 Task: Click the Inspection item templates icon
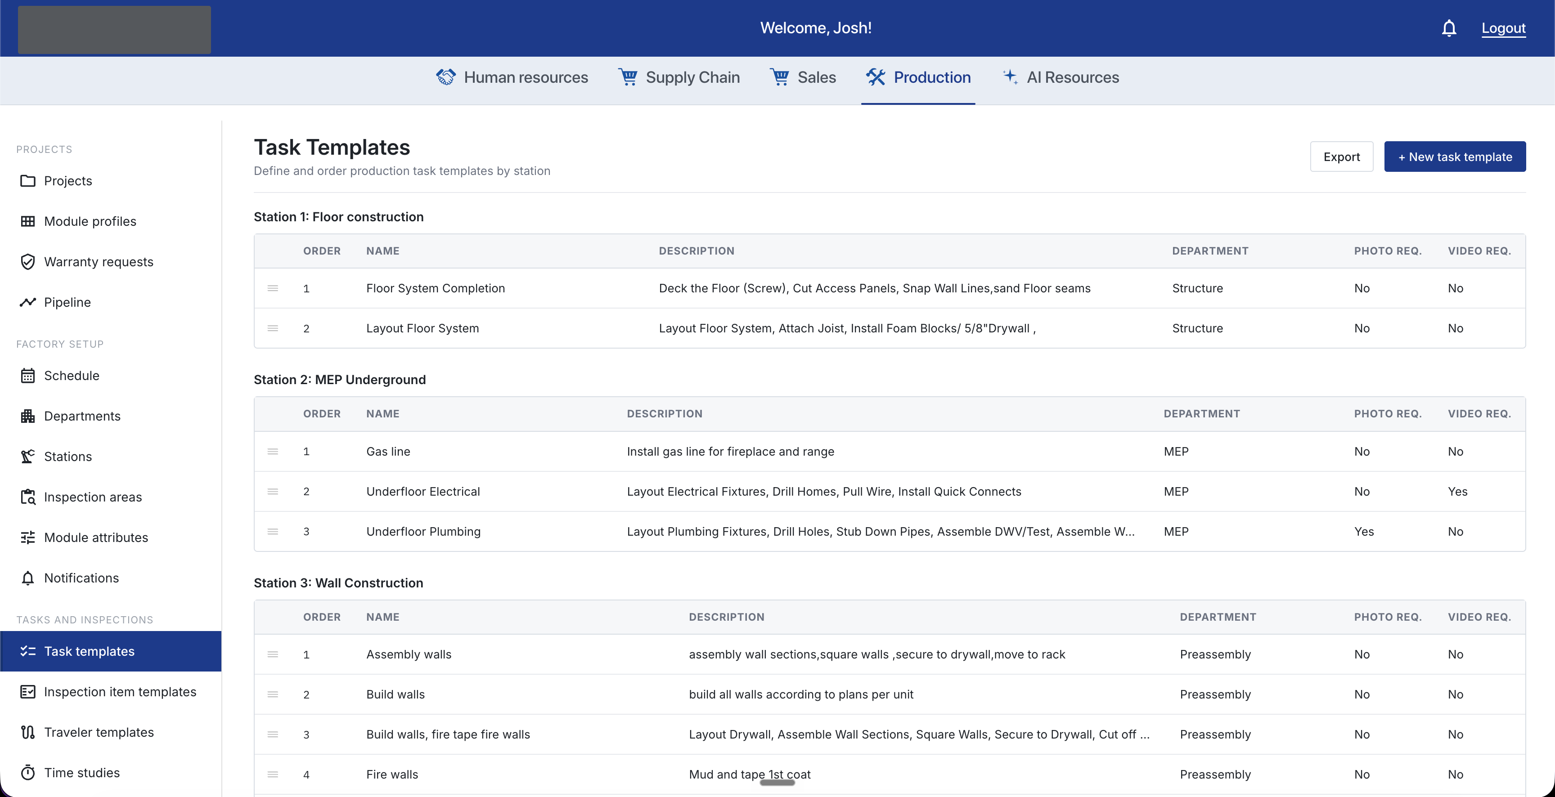click(28, 691)
